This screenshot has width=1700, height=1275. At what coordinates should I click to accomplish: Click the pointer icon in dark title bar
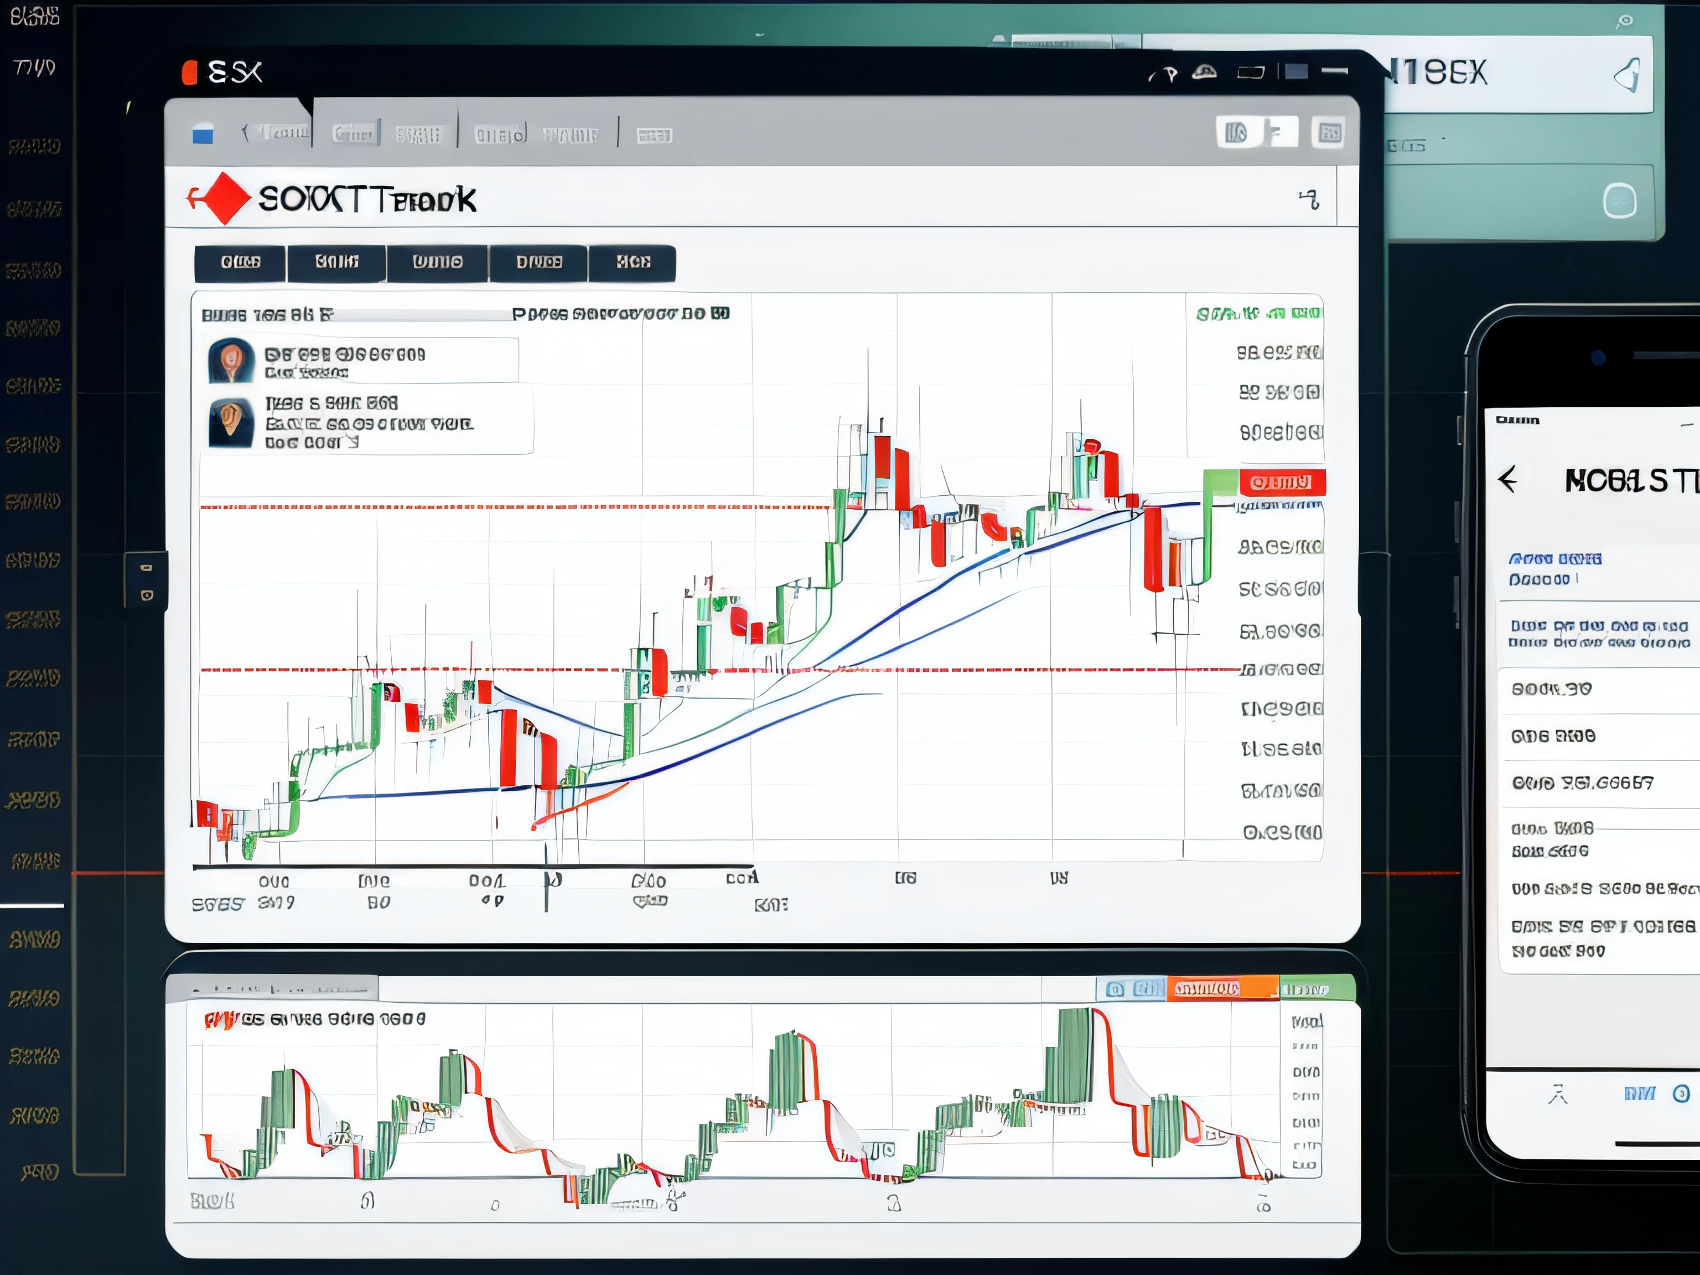(1169, 74)
